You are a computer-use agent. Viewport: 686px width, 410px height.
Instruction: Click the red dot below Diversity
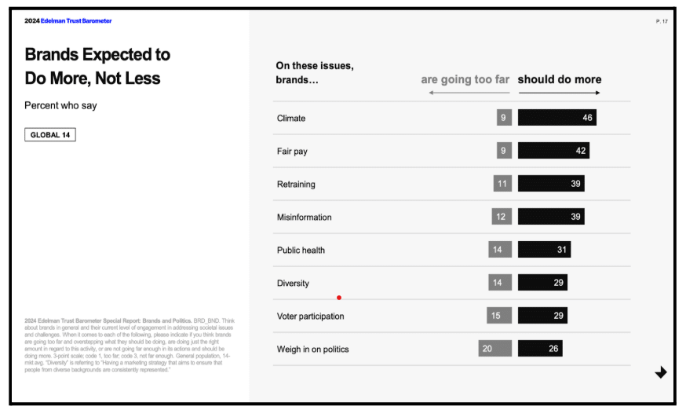click(339, 298)
